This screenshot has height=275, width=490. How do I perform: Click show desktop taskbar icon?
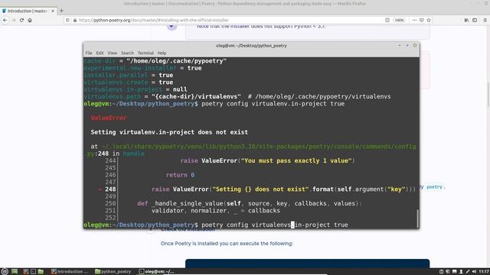point(15,272)
